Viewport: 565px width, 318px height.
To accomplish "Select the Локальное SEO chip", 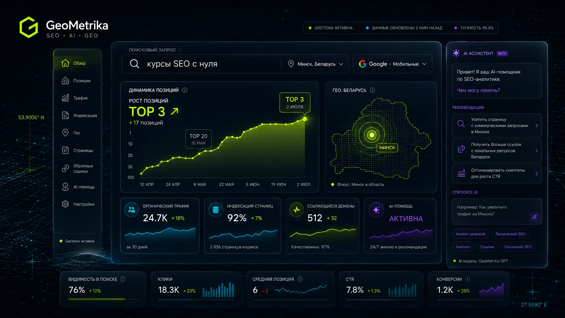I will (518, 247).
